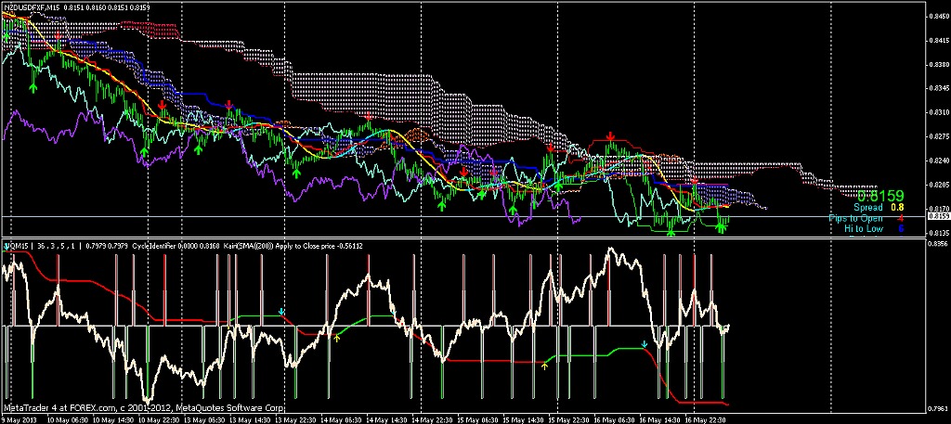The height and width of the screenshot is (424, 951).
Task: Click the Pips to Open label
Action: coord(855,218)
